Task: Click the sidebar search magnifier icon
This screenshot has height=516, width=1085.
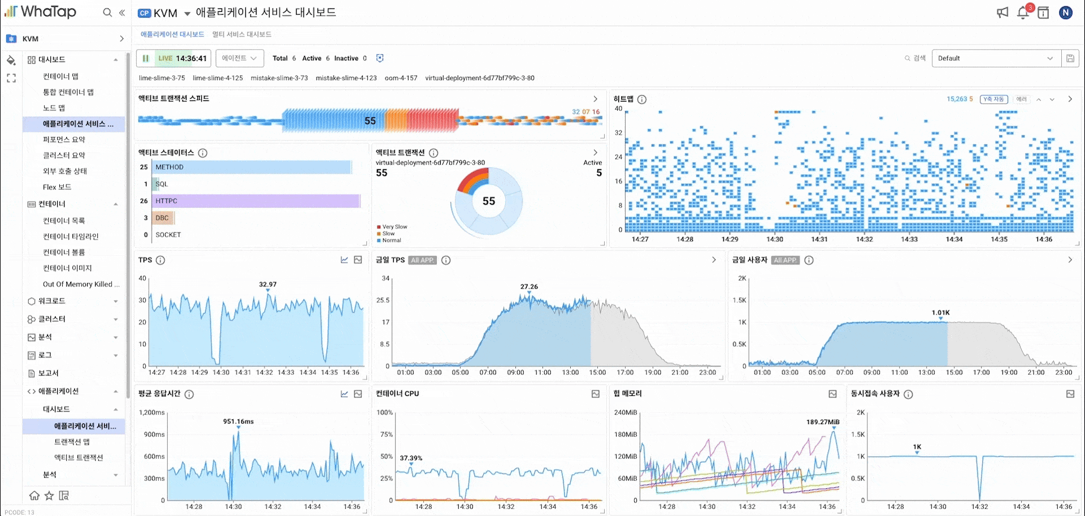Action: [x=107, y=12]
